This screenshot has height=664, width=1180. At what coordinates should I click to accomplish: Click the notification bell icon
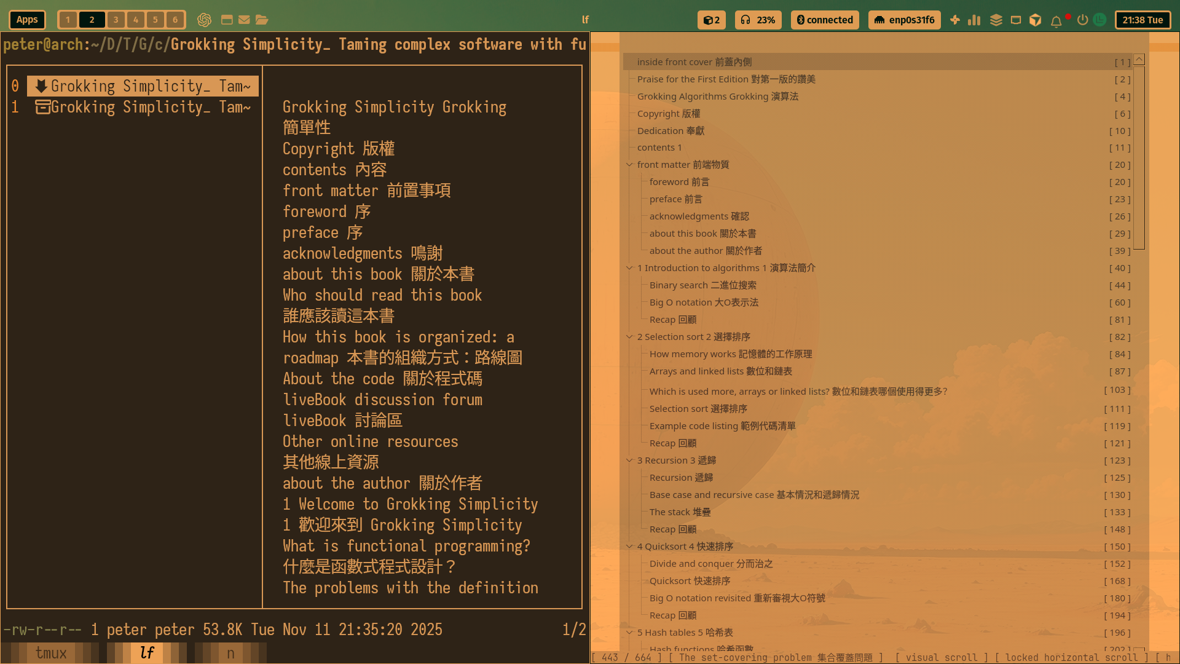(x=1056, y=21)
